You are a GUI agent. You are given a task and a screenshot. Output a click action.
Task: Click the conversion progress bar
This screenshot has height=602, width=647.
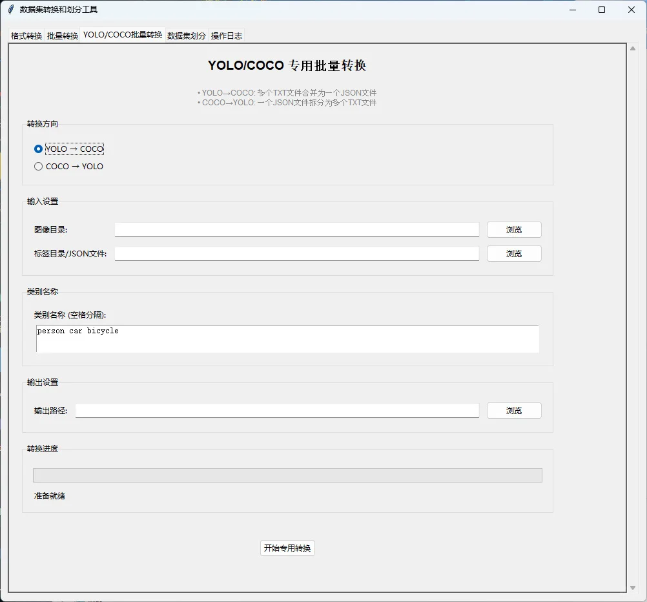(287, 475)
